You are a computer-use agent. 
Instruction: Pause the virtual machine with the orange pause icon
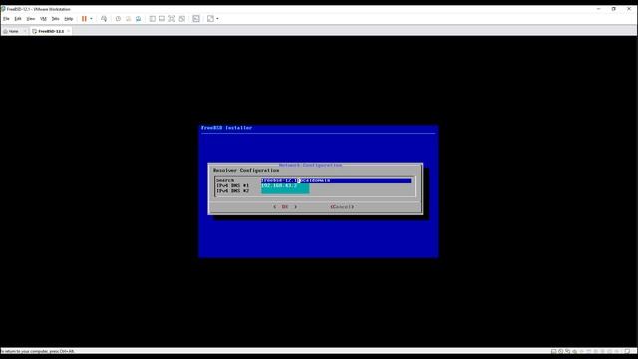(84, 19)
